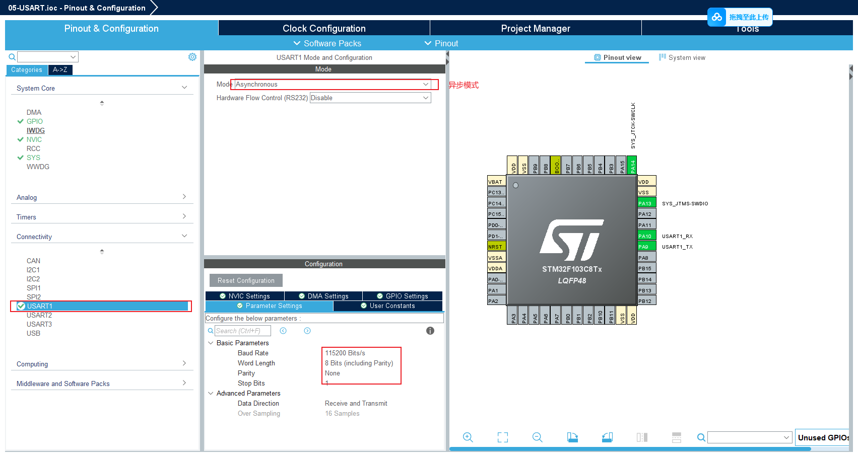Select the PA2 pin on the chip
Viewport: 858px width, 457px height.
coord(496,301)
